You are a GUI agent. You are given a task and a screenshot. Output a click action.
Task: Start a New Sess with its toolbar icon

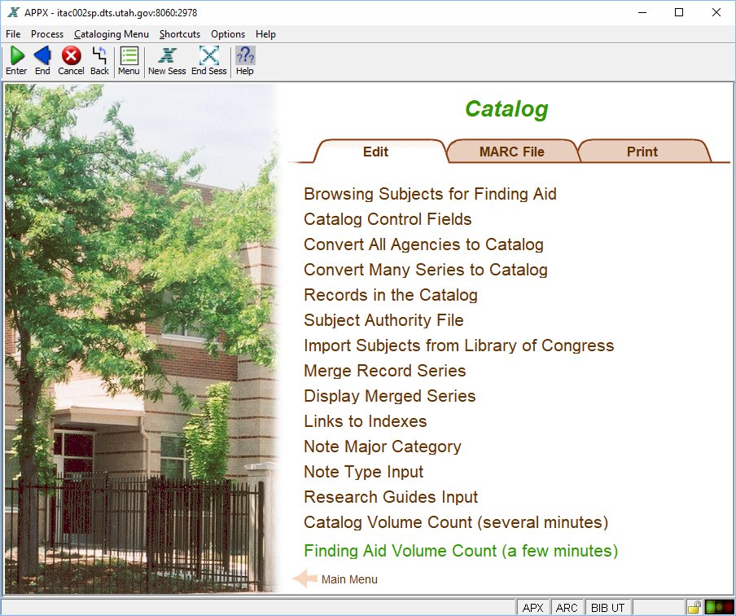[x=166, y=57]
